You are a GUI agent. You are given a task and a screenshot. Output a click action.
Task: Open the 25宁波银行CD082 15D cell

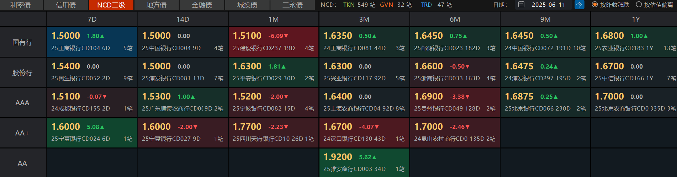point(274,103)
